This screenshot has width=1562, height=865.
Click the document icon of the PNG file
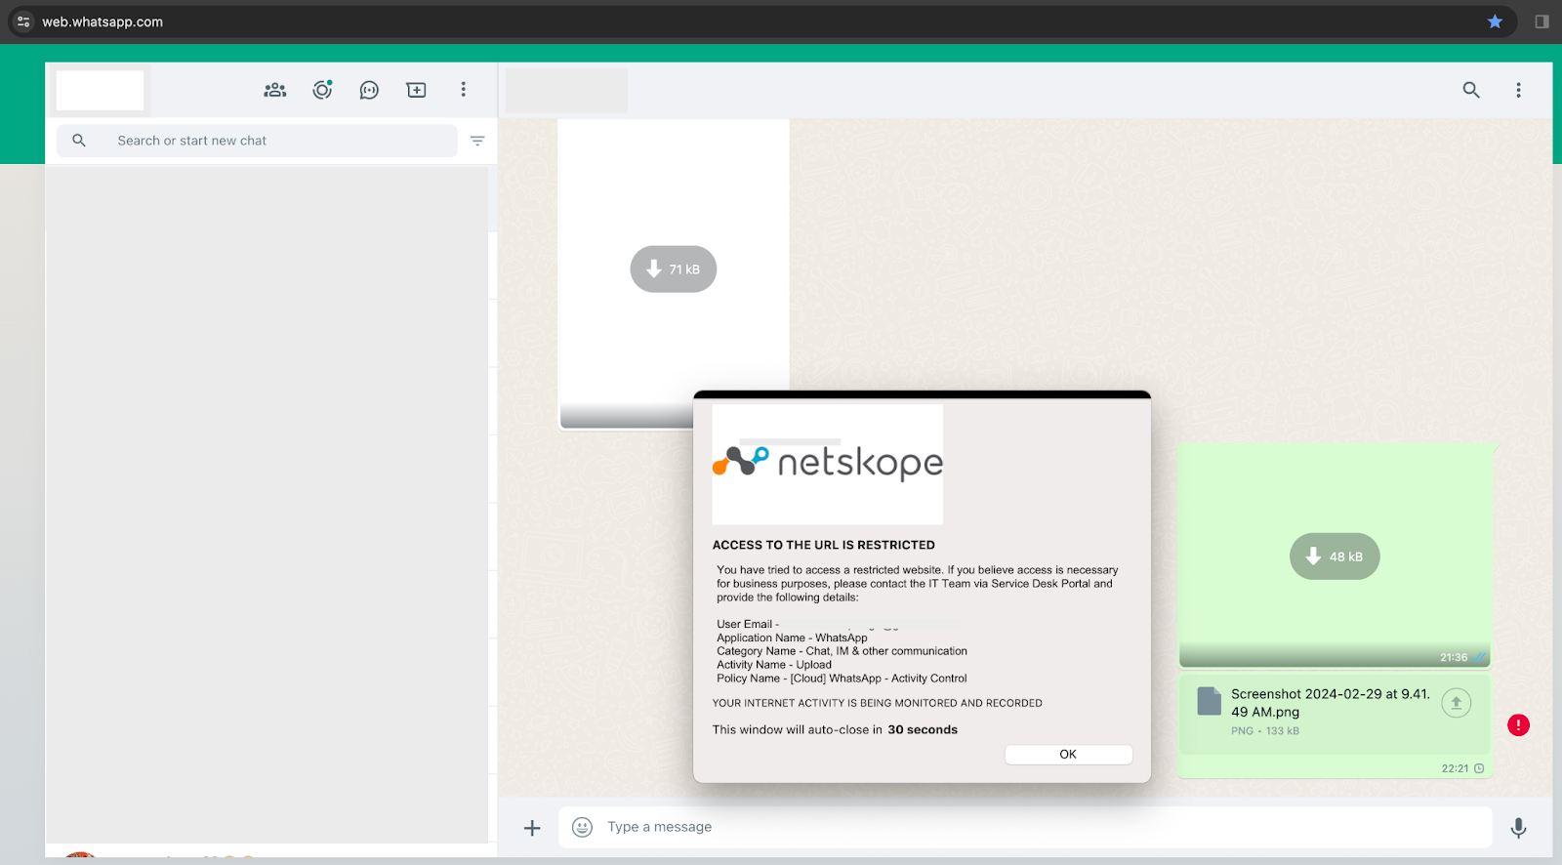1209,701
